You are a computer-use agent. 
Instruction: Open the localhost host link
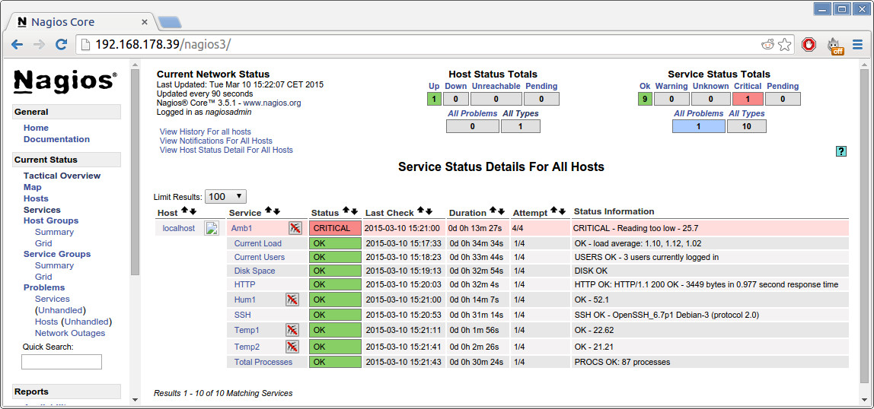point(179,228)
